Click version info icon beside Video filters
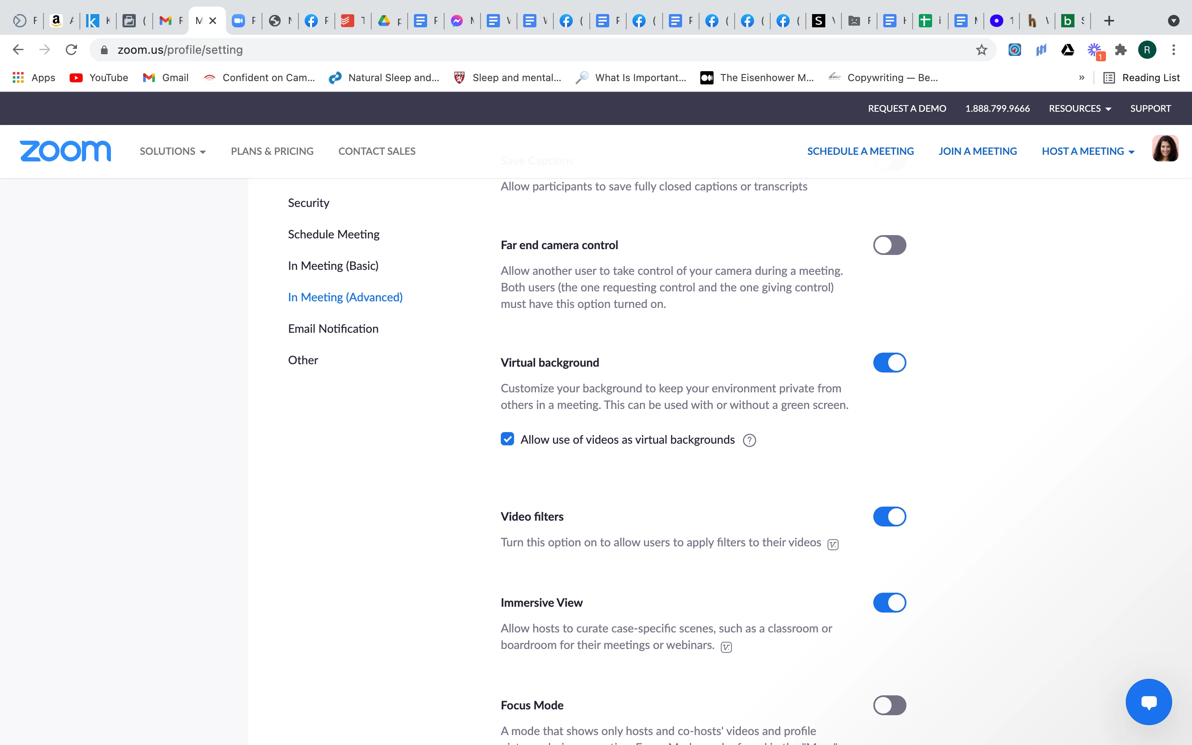The width and height of the screenshot is (1192, 745). (833, 544)
